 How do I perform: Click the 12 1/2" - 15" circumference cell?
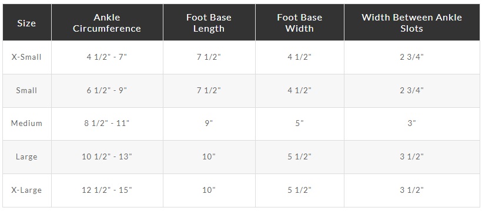(x=107, y=190)
